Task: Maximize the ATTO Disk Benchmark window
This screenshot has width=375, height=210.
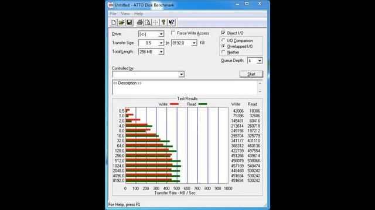Action: (247, 4)
